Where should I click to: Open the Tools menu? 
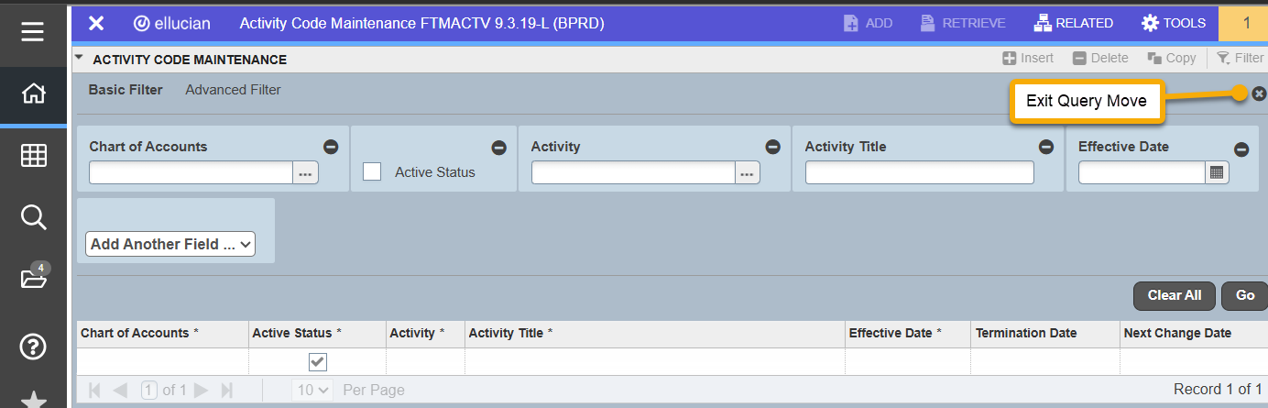(x=1173, y=23)
